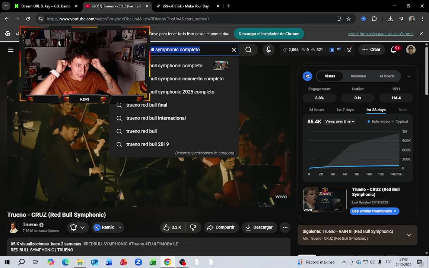Dislike the video with thumbs down
Screen dimensions: 429x268
193,227
